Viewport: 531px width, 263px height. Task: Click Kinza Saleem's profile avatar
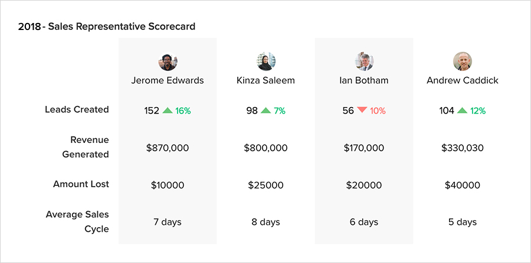[265, 61]
